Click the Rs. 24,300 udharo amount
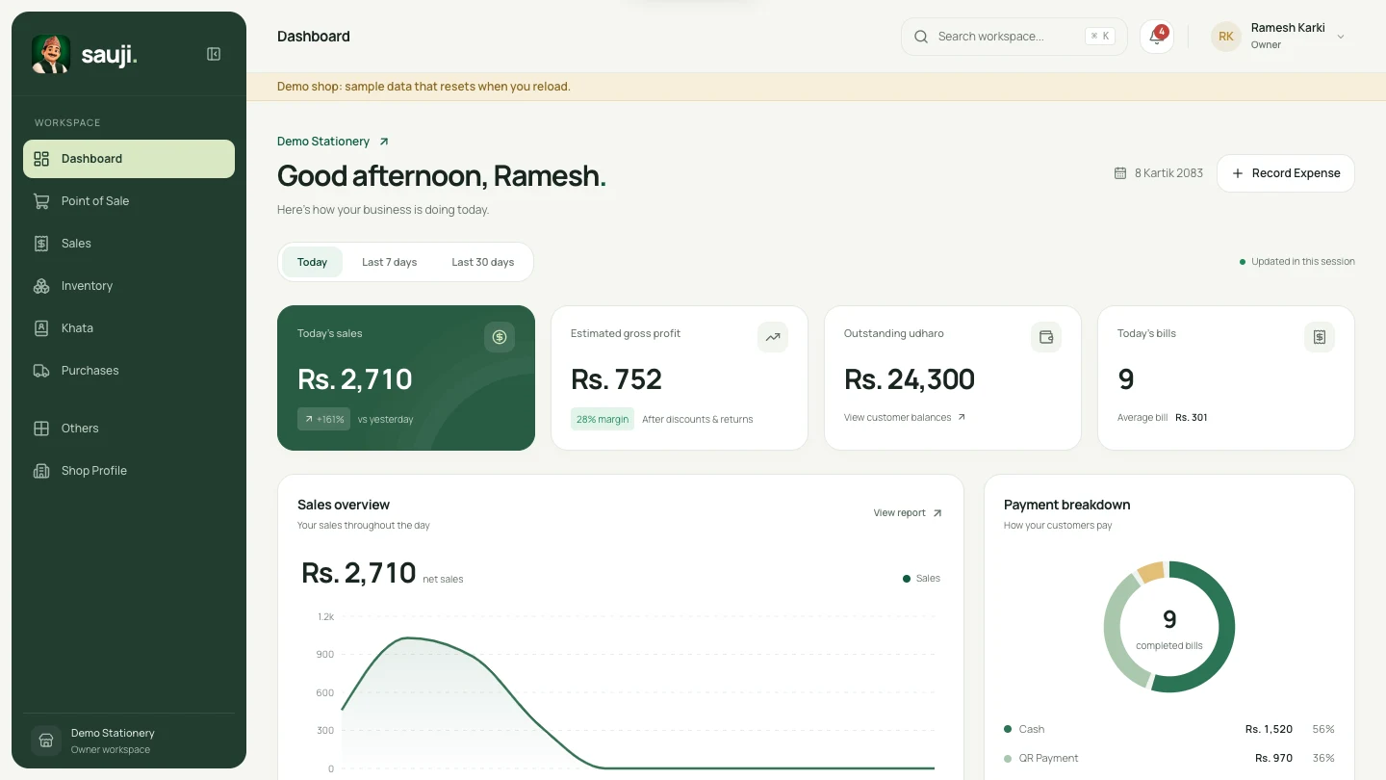The image size is (1386, 780). pyautogui.click(x=910, y=379)
